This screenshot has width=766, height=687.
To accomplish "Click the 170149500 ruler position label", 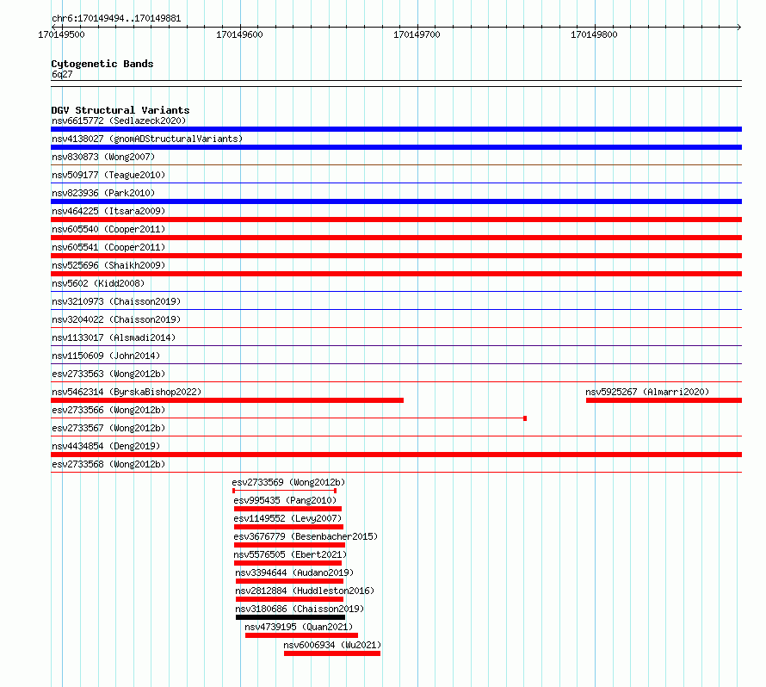I will tap(62, 34).
